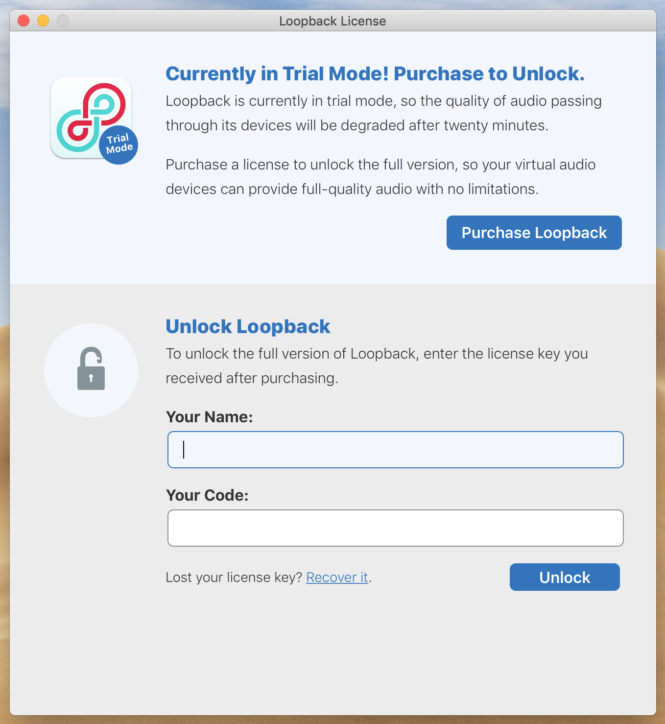Minimize the window with yellow button
This screenshot has width=665, height=724.
click(43, 21)
